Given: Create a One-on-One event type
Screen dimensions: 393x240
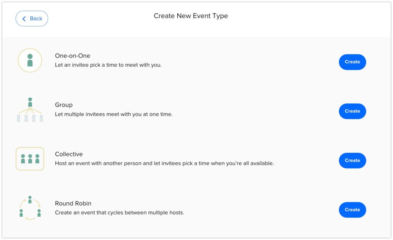Looking at the screenshot, I should (352, 62).
